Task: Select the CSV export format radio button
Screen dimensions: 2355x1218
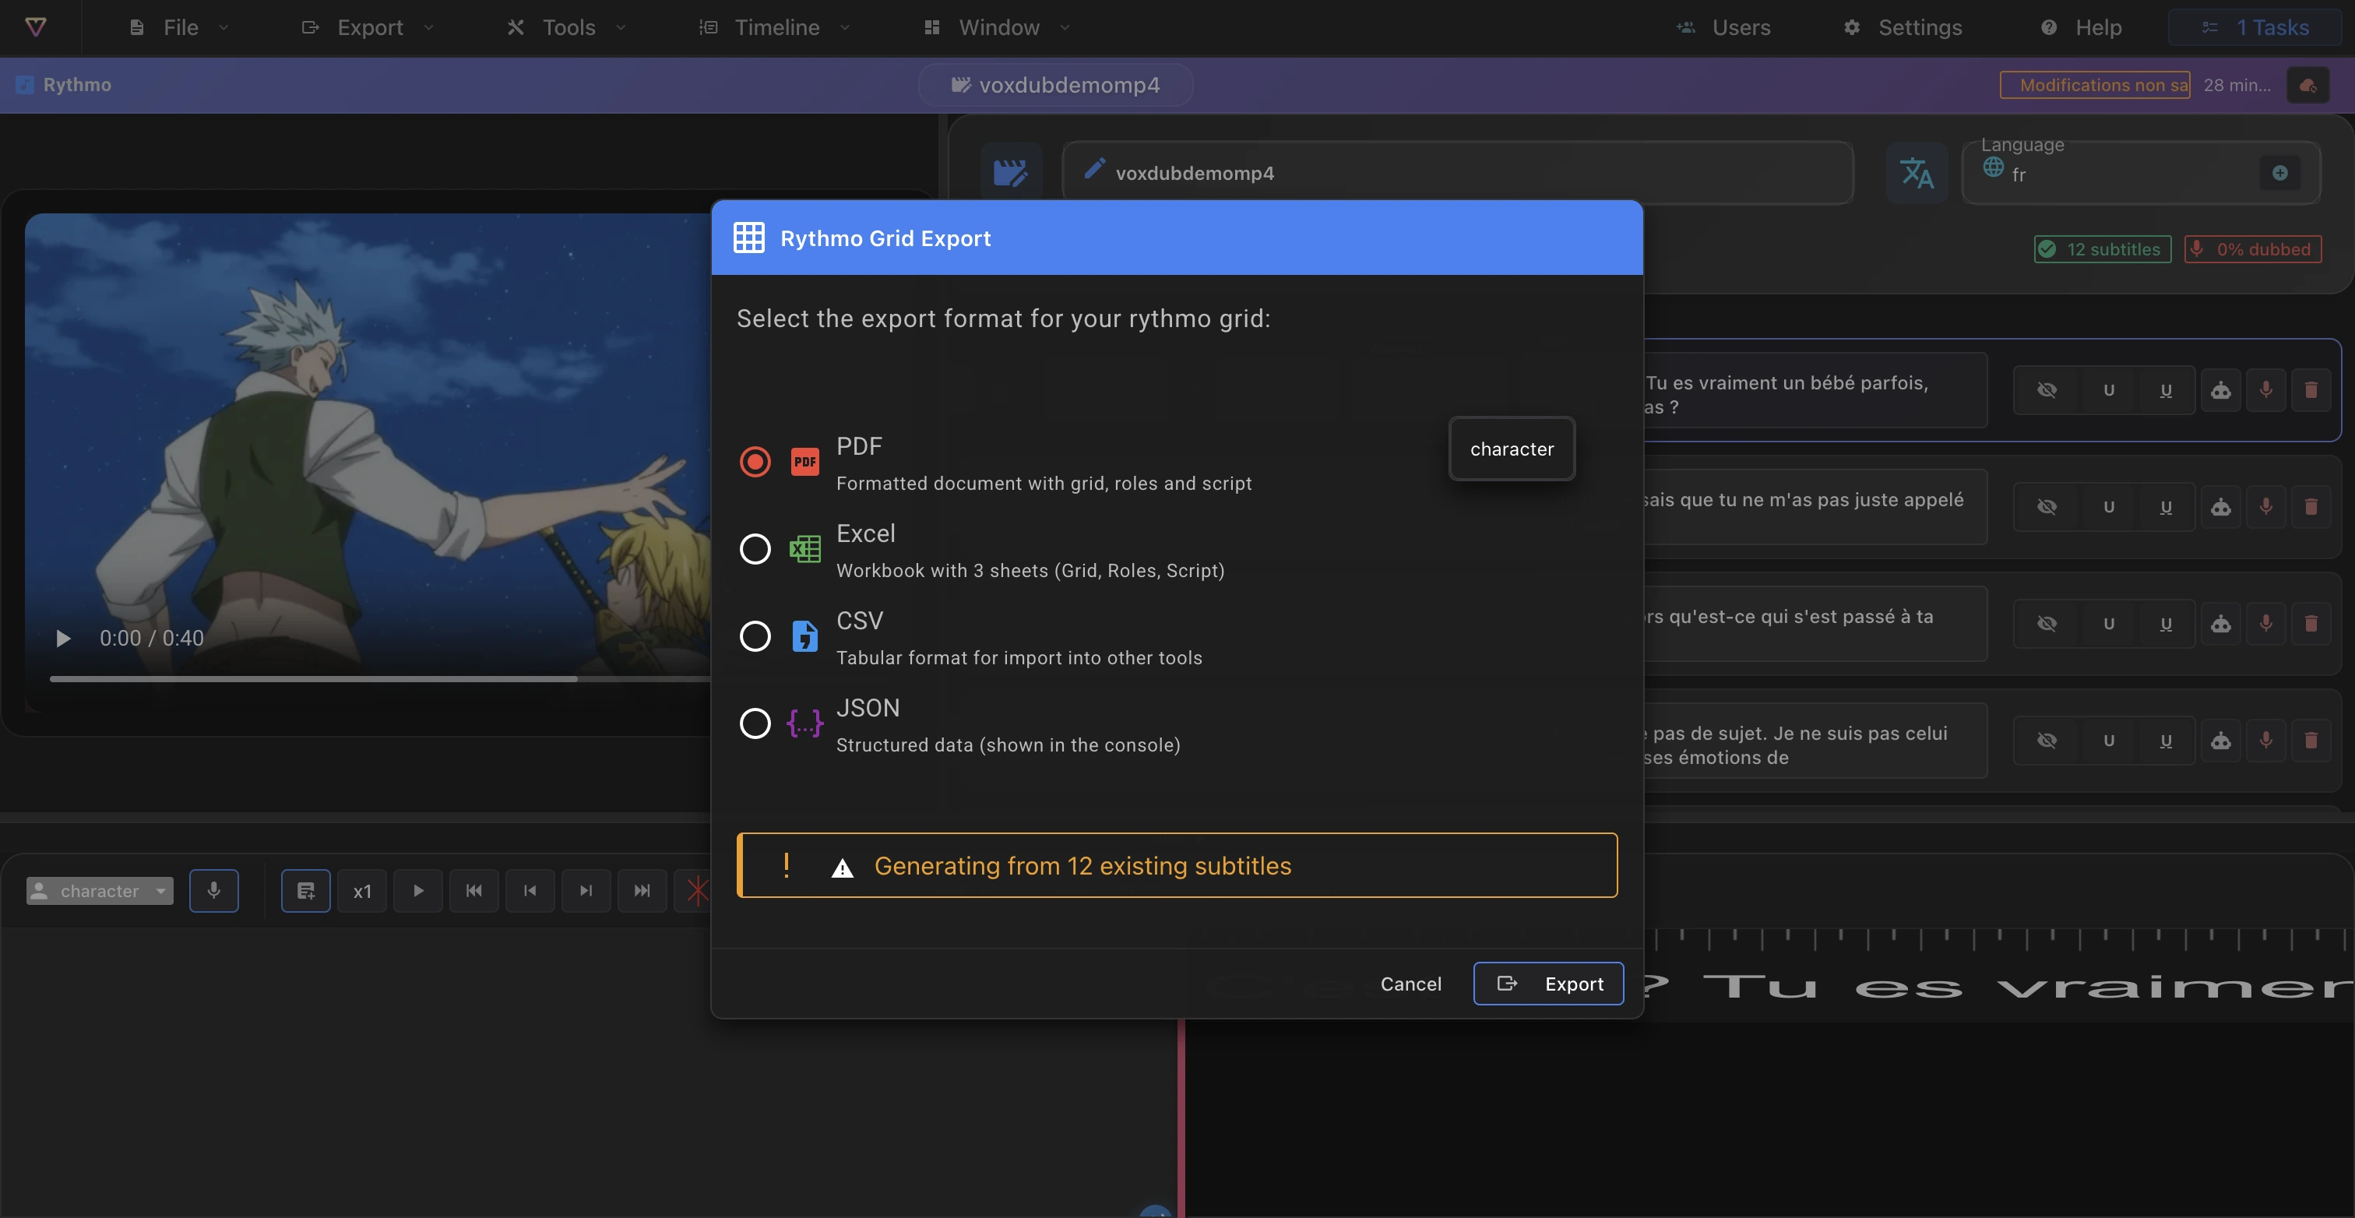Action: (755, 636)
